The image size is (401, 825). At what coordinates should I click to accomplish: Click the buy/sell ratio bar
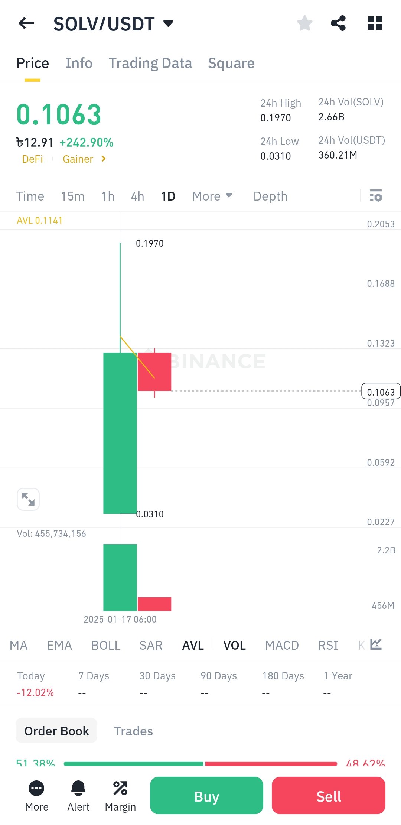(200, 764)
